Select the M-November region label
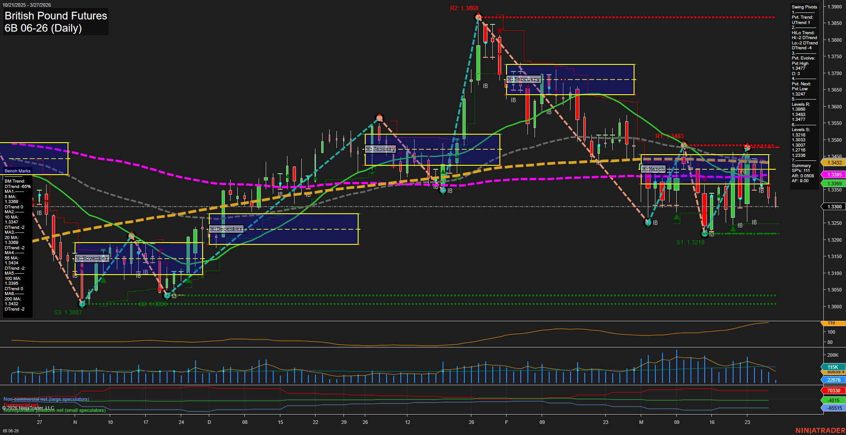846x435 pixels. point(93,258)
